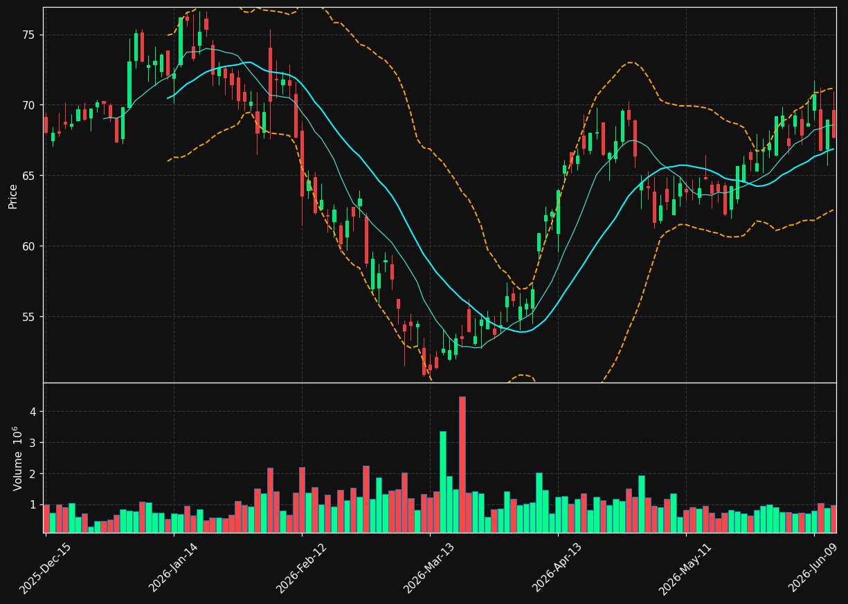Click the volume axis tick 2
This screenshot has height=604, width=848.
(x=33, y=474)
